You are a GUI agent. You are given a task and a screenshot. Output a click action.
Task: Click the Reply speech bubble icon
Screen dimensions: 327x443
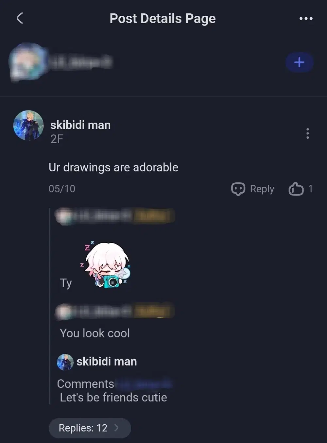(238, 189)
